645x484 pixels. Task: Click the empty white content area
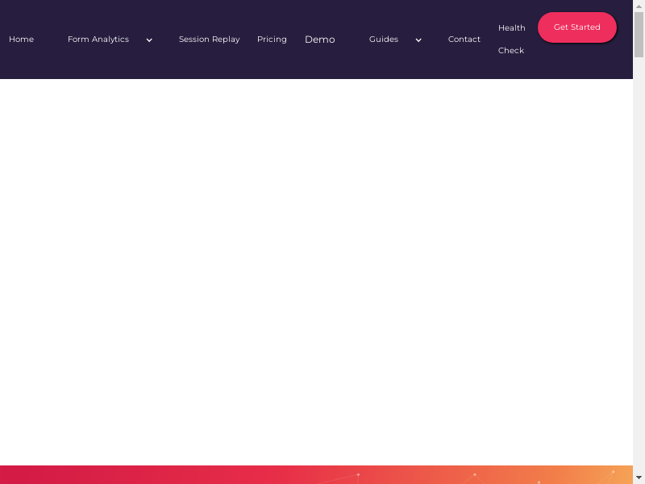(x=316, y=266)
